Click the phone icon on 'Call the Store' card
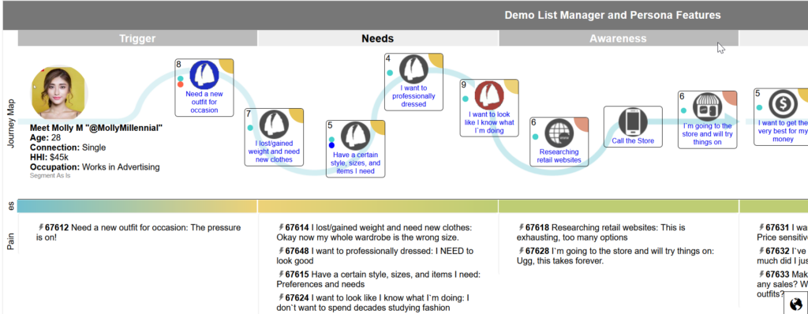Screen dimensions: 808x314 (633, 122)
